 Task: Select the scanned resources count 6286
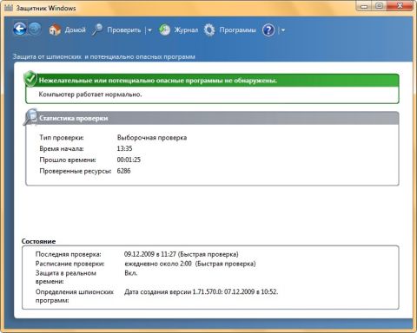tap(123, 171)
